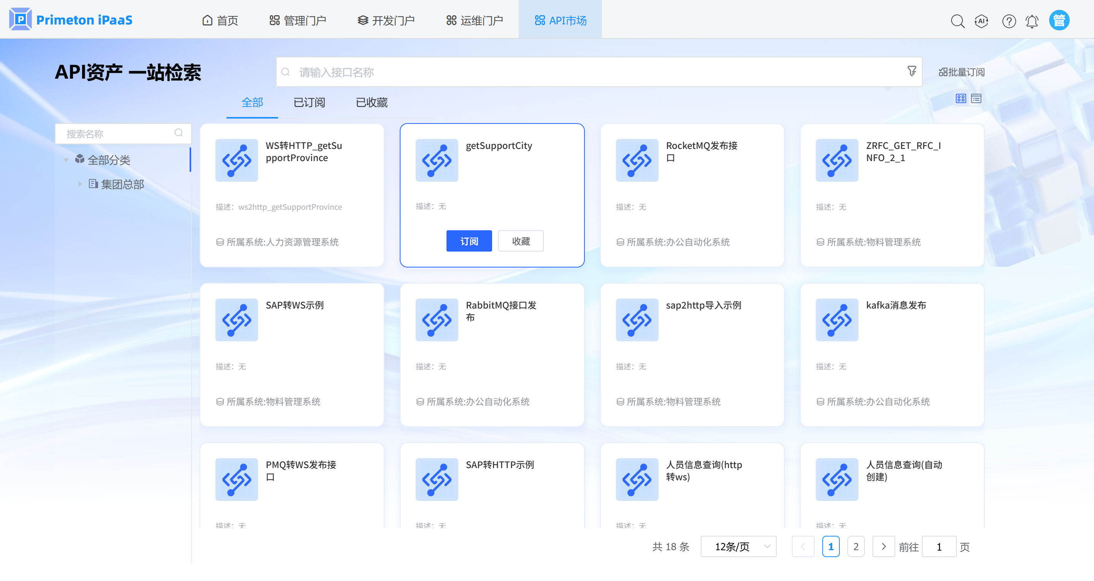The width and height of the screenshot is (1094, 581).
Task: Open the AI assistant icon
Action: click(x=982, y=21)
